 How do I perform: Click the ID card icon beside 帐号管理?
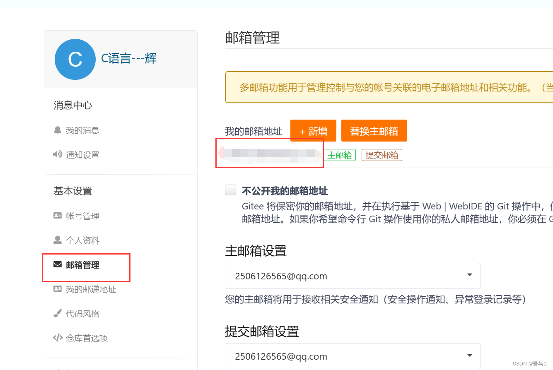58,216
